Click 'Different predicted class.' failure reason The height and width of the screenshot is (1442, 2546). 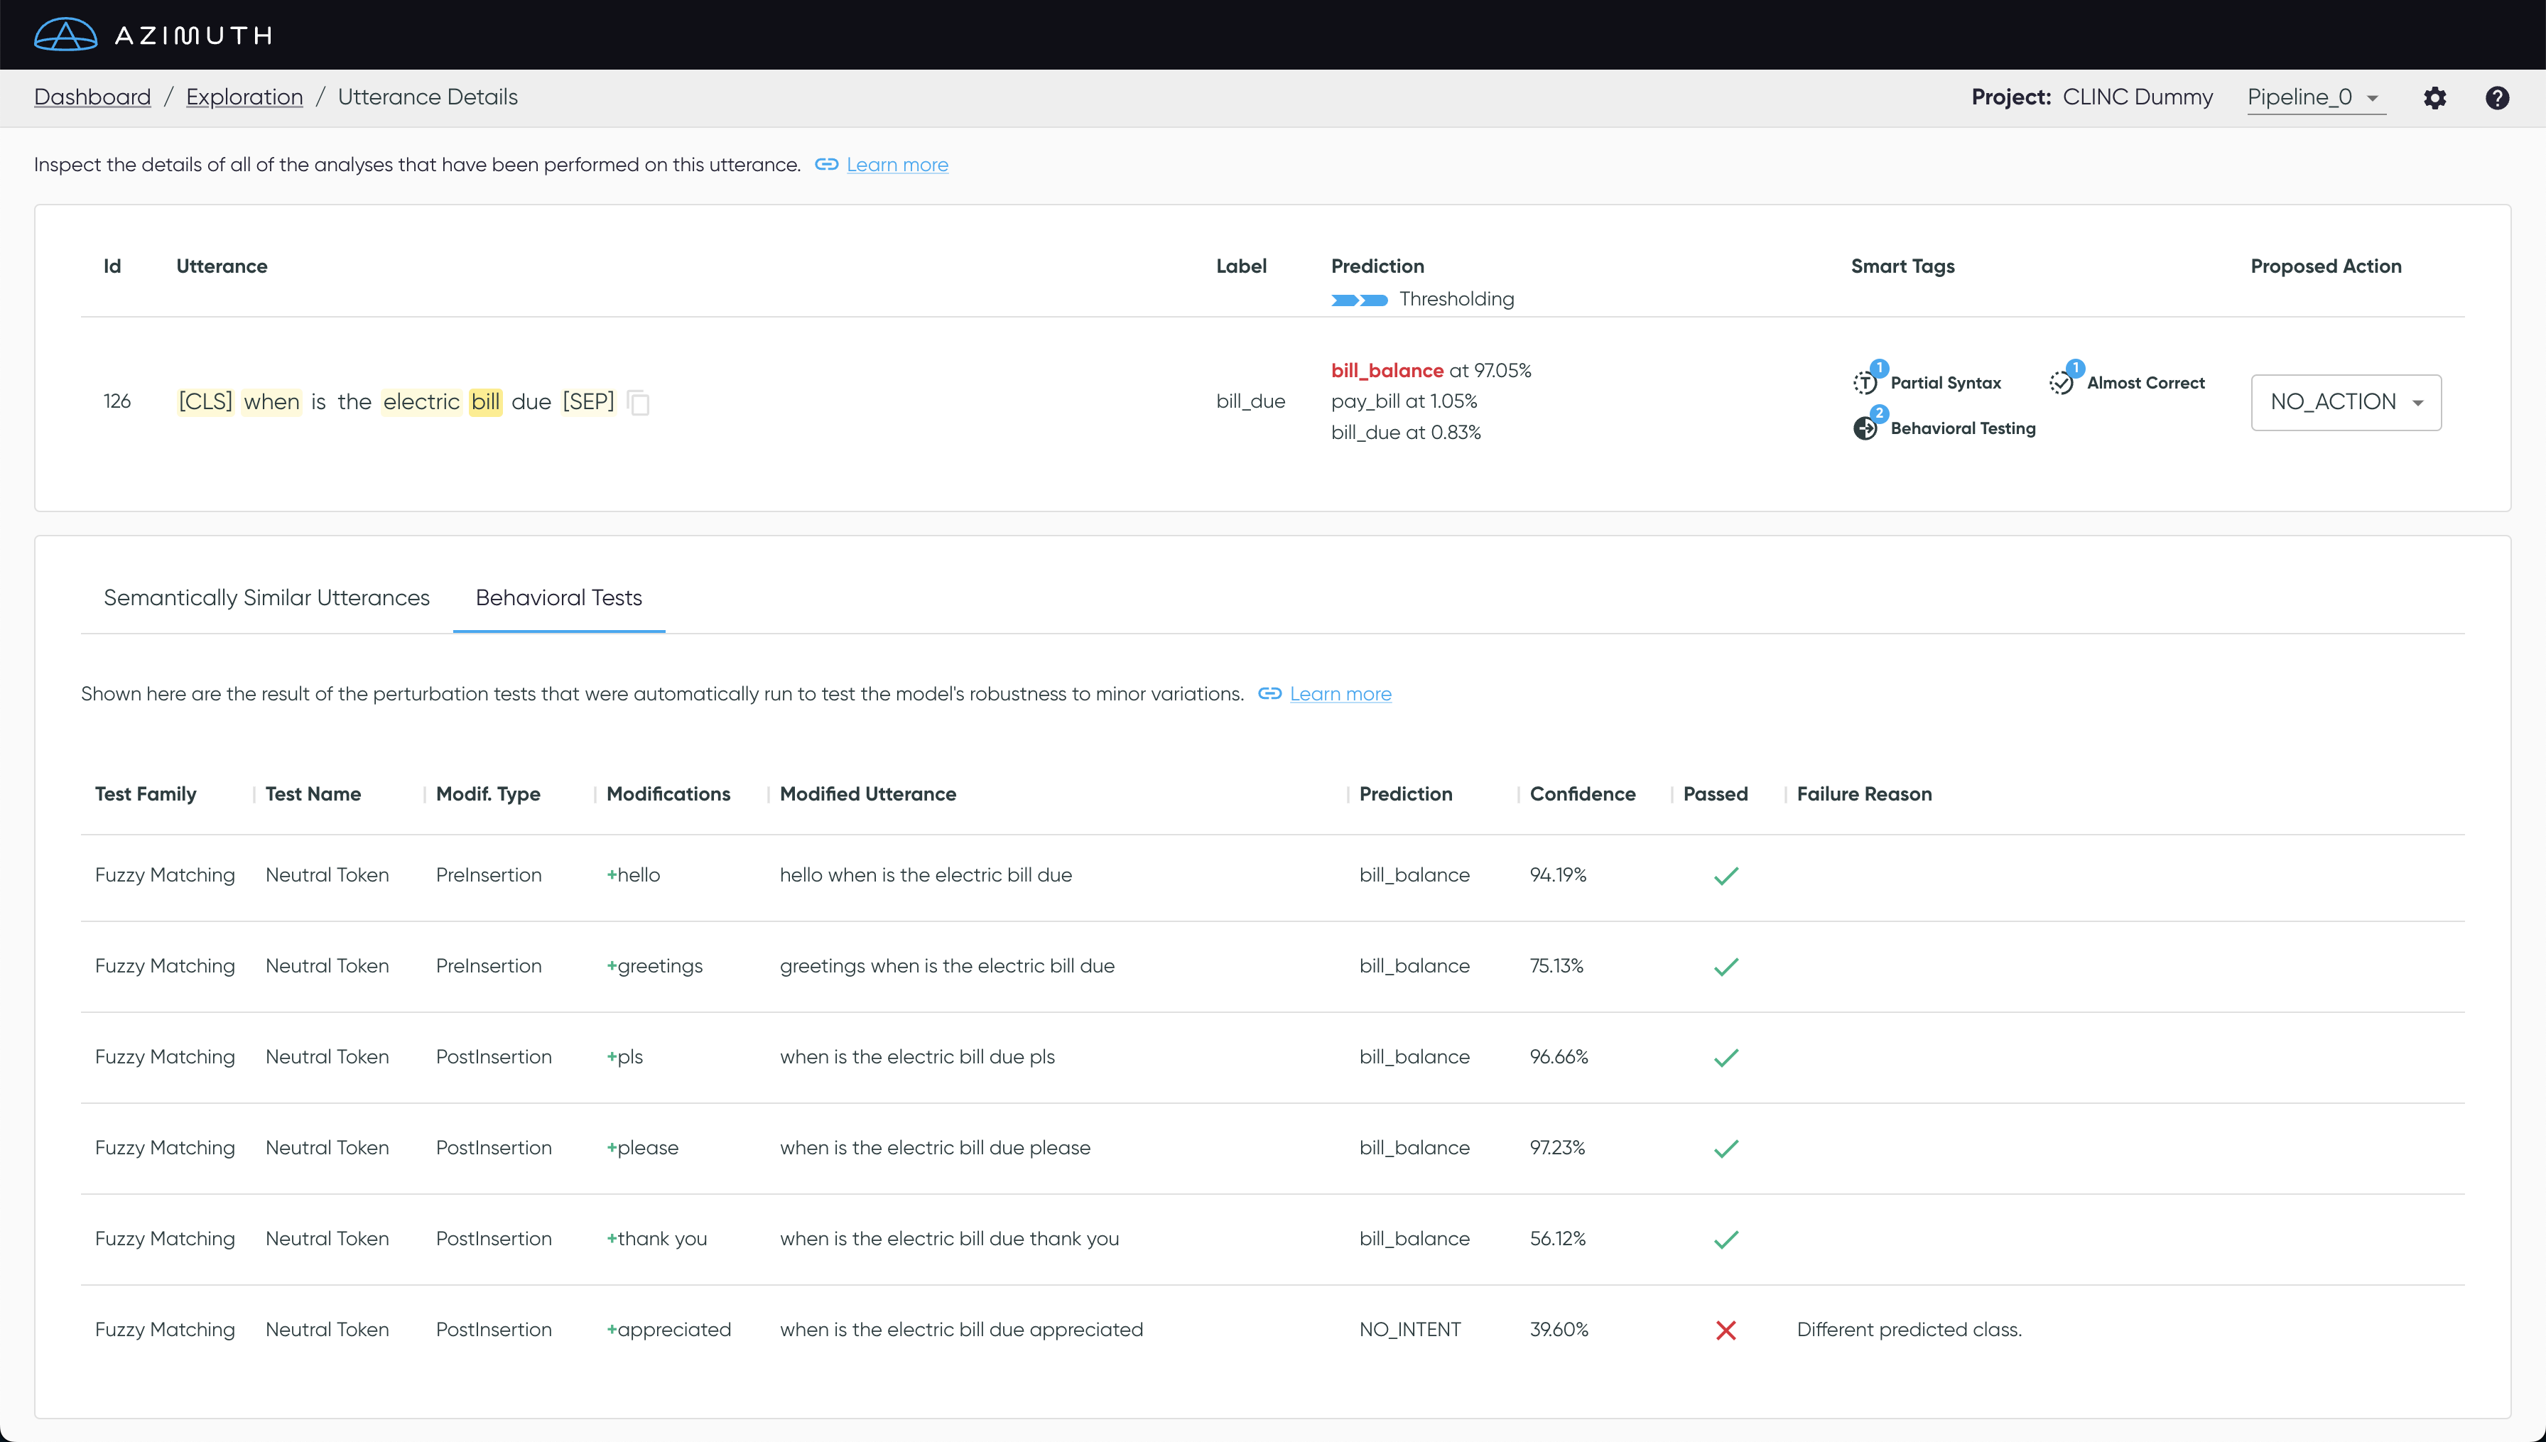(x=1909, y=1329)
